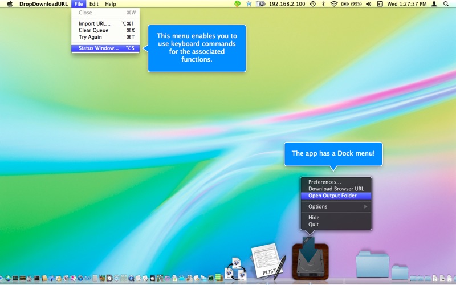Viewport: 456px width, 285px height.
Task: Click the IP address 192.168.2.100 menu item
Action: [287, 4]
